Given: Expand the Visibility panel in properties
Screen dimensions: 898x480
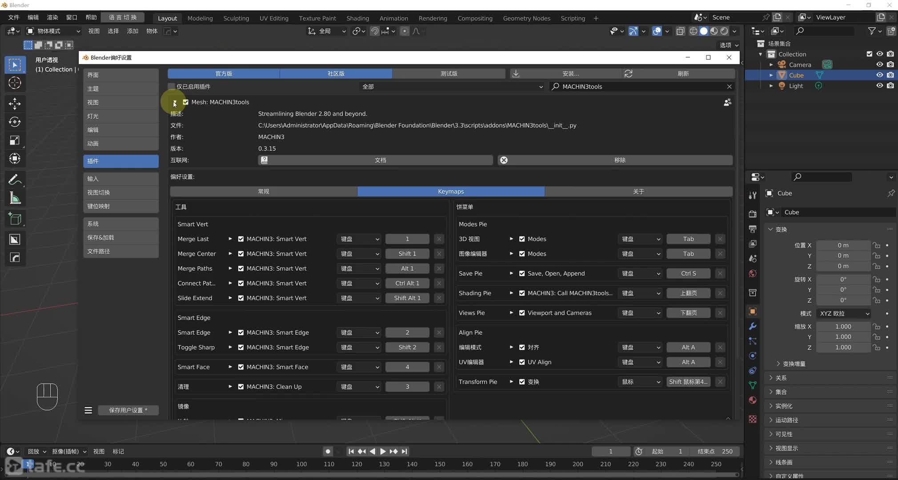Looking at the screenshot, I should (x=784, y=434).
